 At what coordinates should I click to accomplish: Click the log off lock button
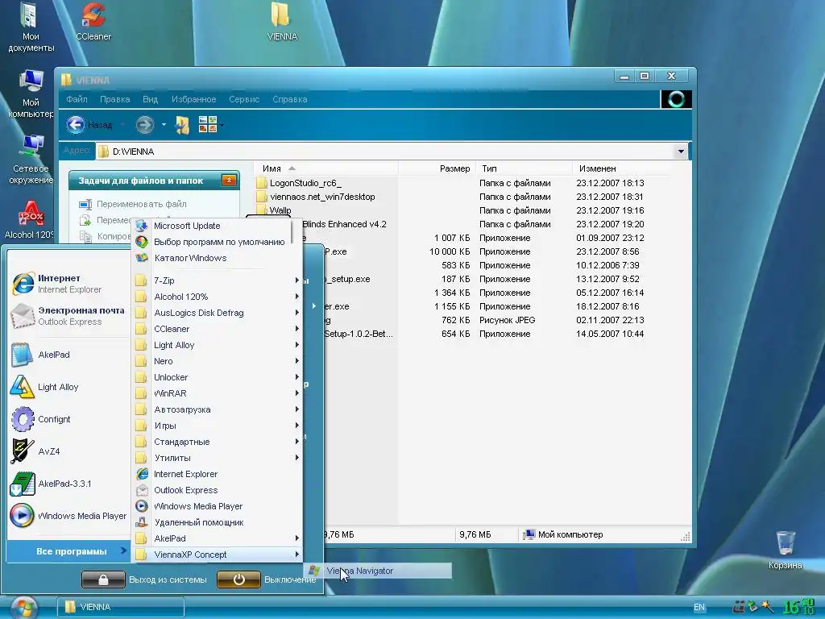[x=103, y=580]
